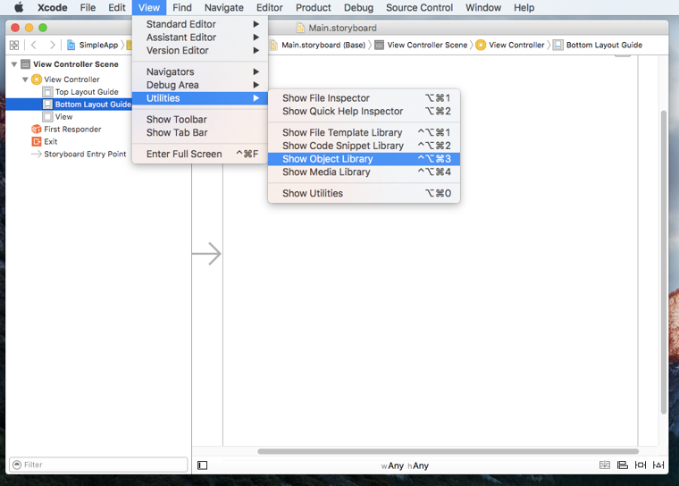The height and width of the screenshot is (486, 679).
Task: Click the related items grid icon
Action: (14, 45)
